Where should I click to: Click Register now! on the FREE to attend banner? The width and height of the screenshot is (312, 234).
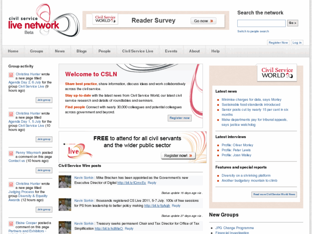(x=178, y=155)
